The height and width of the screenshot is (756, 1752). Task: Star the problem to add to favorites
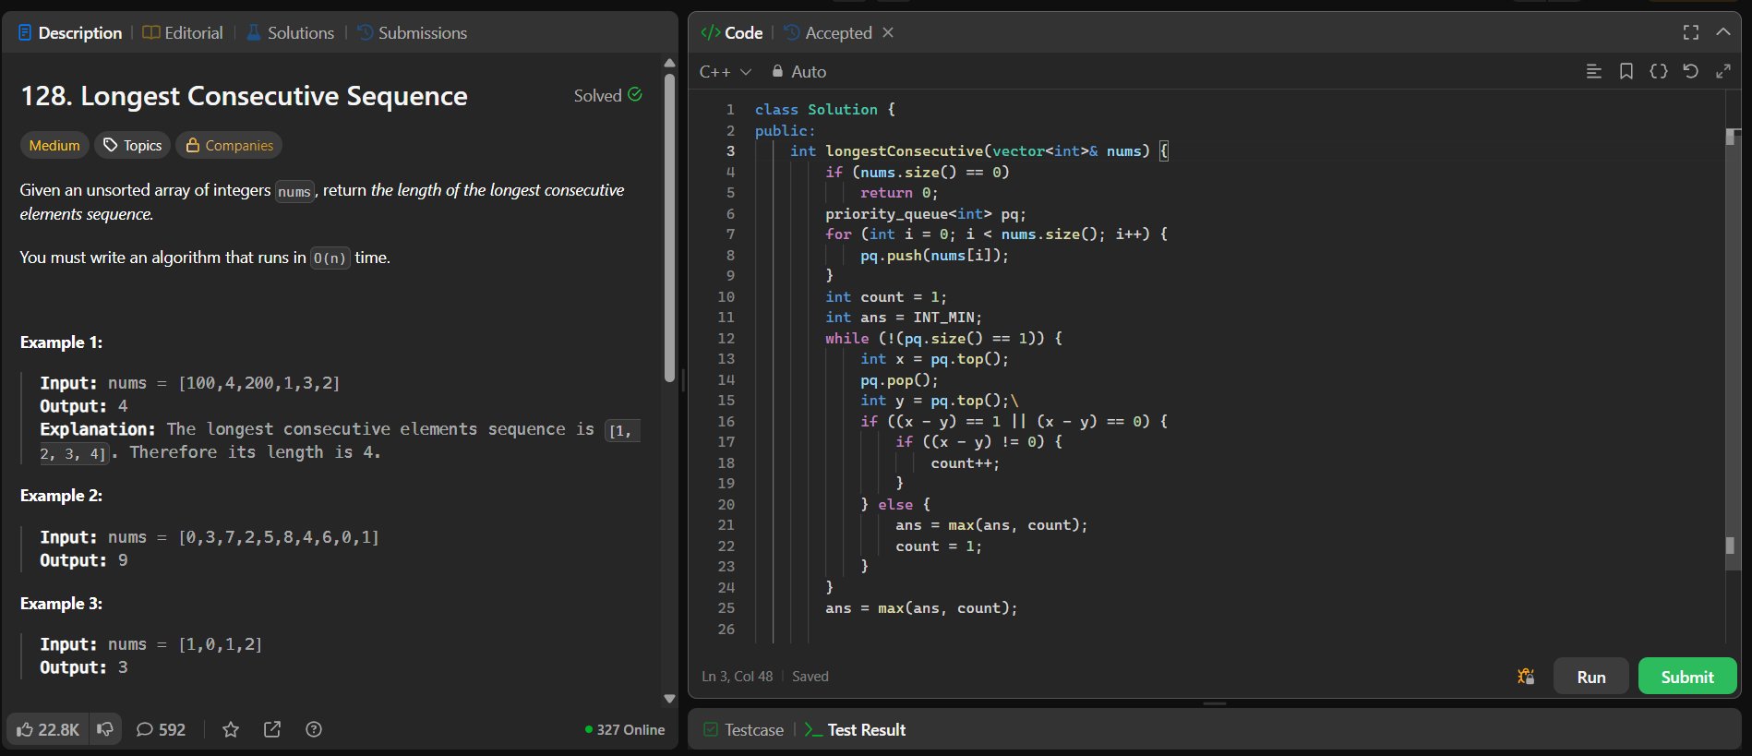[x=231, y=729]
